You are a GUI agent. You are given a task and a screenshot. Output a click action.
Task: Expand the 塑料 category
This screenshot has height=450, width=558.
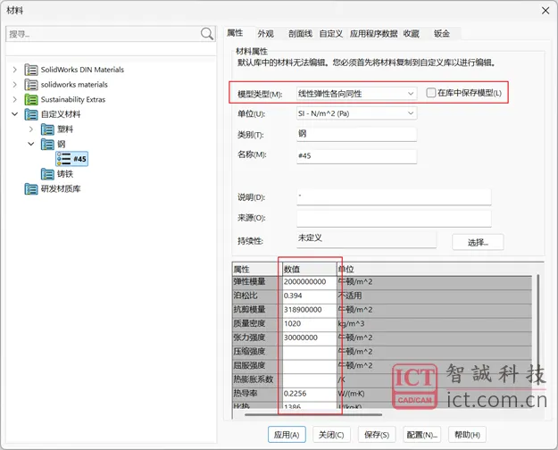click(x=31, y=129)
